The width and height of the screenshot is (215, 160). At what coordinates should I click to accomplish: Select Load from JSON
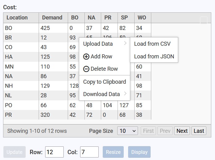click(154, 57)
